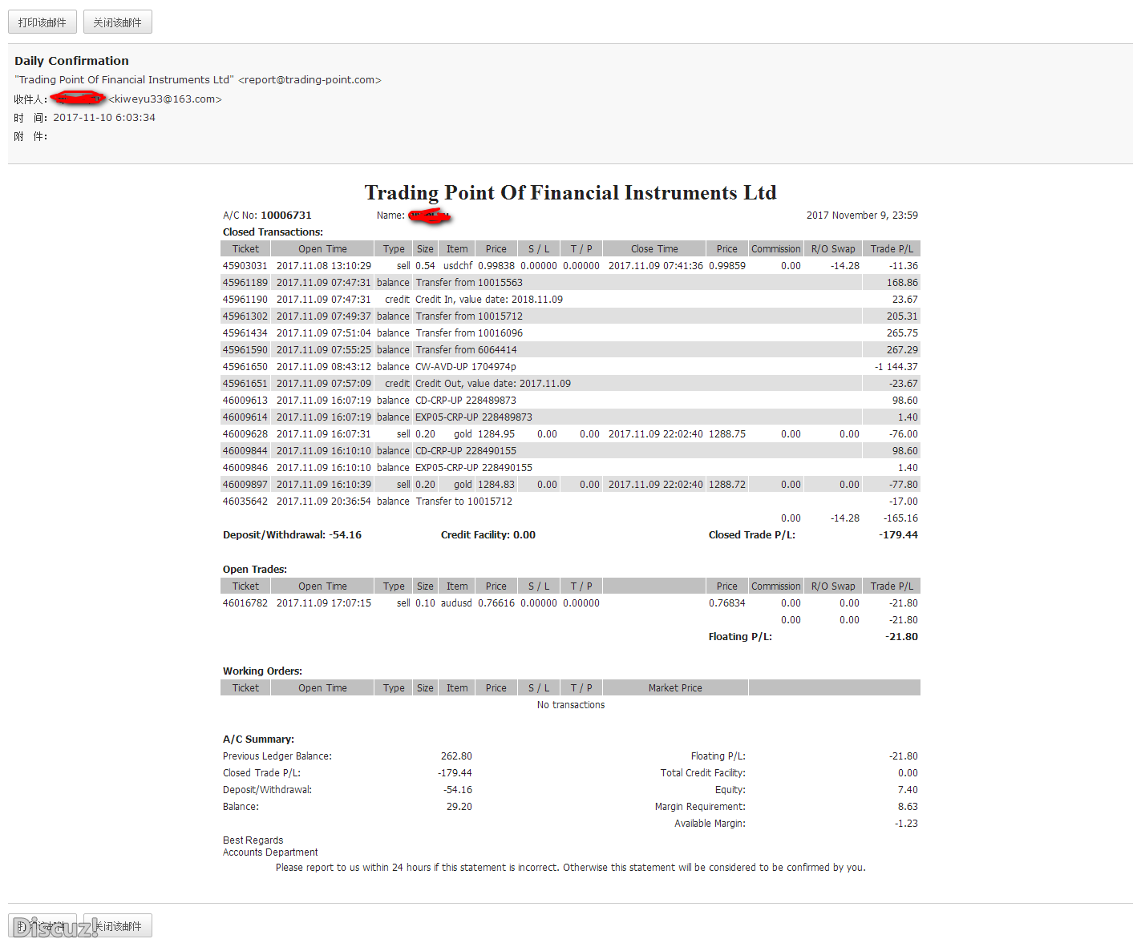This screenshot has width=1141, height=947.
Task: Click gold close price 1288.75
Action: click(x=727, y=434)
